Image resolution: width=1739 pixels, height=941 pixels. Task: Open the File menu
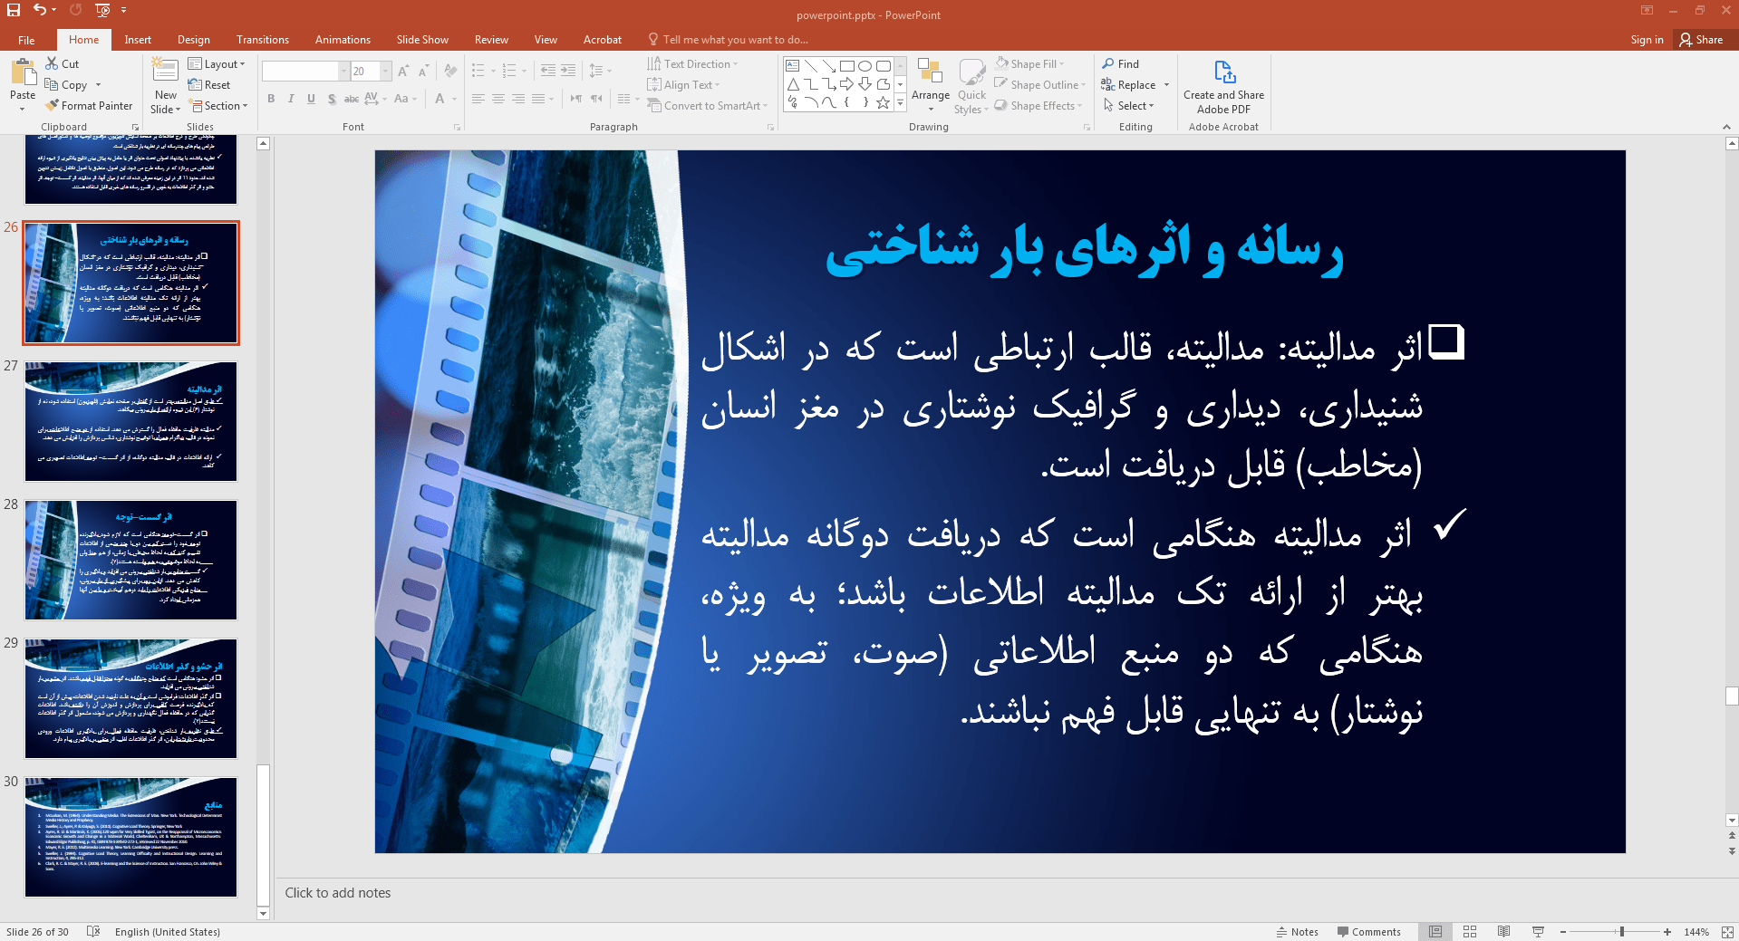pyautogui.click(x=26, y=40)
